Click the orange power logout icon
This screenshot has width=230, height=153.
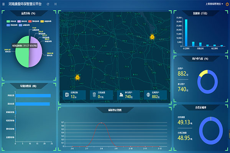click(x=227, y=4)
